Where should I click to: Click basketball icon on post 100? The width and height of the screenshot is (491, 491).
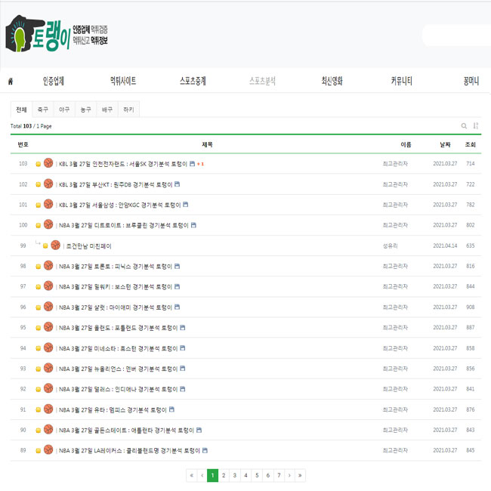pyautogui.click(x=48, y=224)
